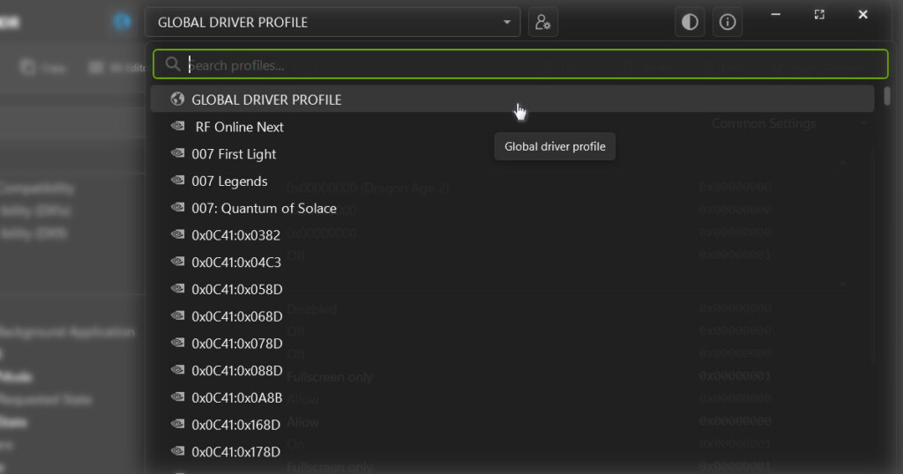
Task: Select GLOBAL DRIVER PROFILE in the list
Action: 512,100
